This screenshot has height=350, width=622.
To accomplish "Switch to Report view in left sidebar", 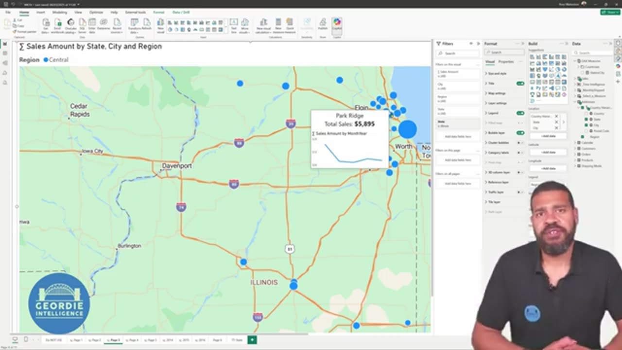I will (x=5, y=44).
